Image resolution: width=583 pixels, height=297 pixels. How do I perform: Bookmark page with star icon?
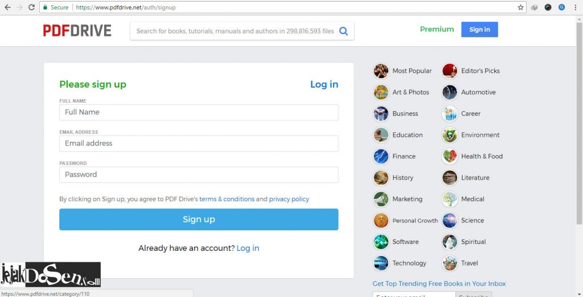coord(520,7)
